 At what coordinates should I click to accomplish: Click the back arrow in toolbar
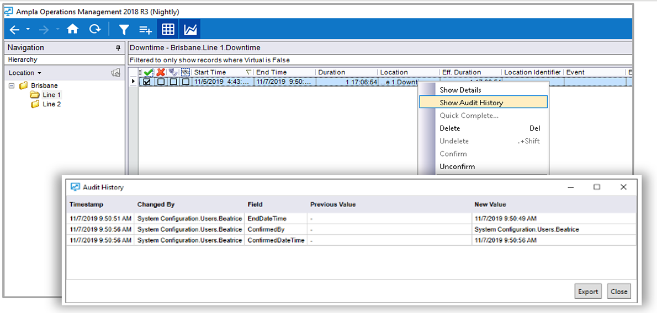tap(14, 30)
